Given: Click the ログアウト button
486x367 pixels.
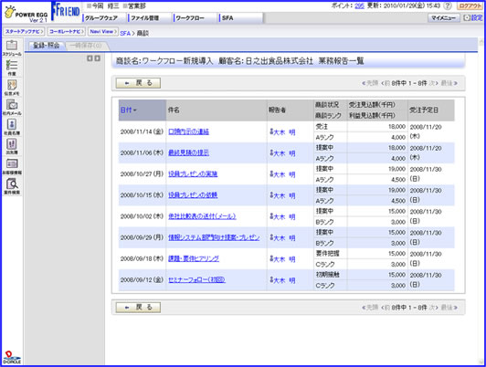Looking at the screenshot, I should point(470,5).
